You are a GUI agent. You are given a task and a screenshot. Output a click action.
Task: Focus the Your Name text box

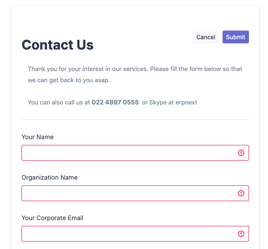click(x=135, y=153)
